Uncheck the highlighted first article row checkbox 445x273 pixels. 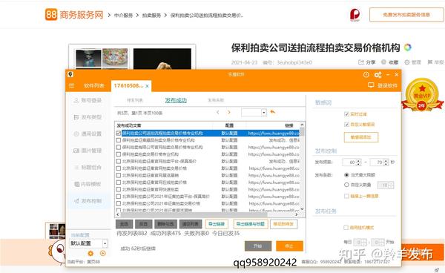119,133
